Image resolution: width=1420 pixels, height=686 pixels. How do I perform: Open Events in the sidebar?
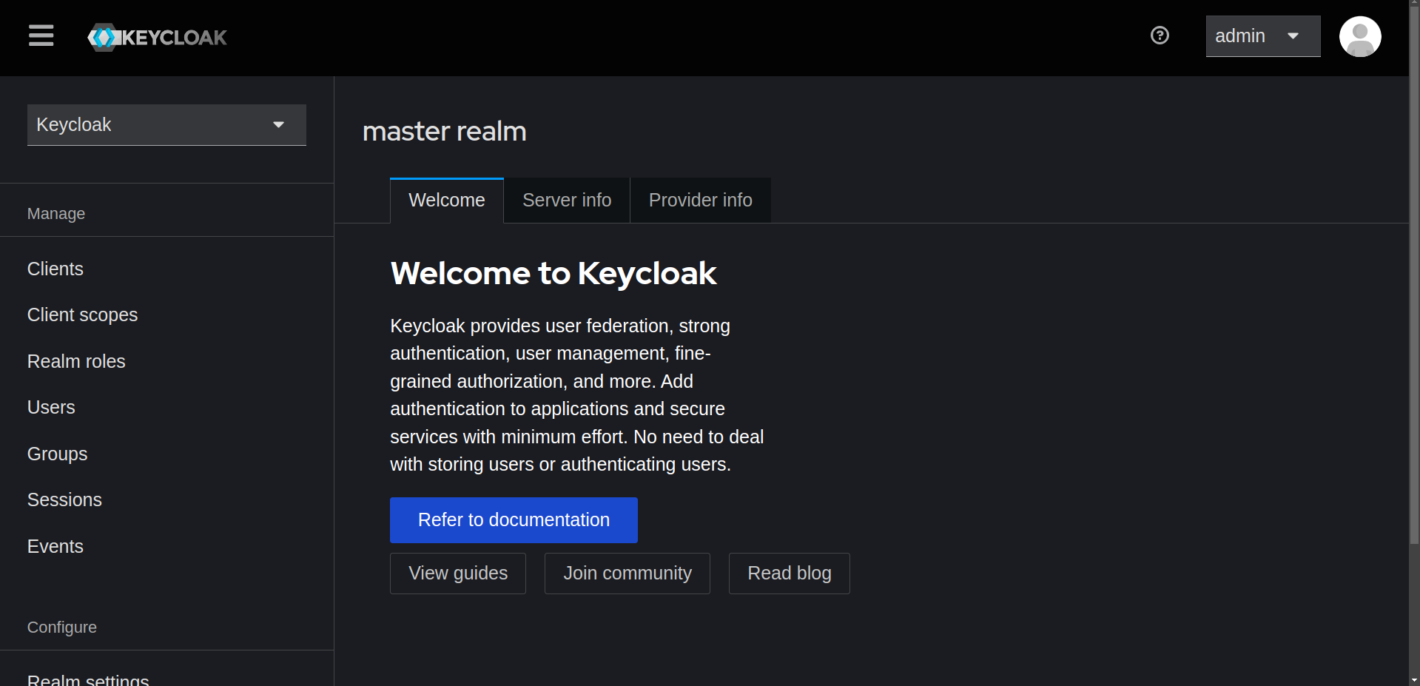(x=166, y=546)
